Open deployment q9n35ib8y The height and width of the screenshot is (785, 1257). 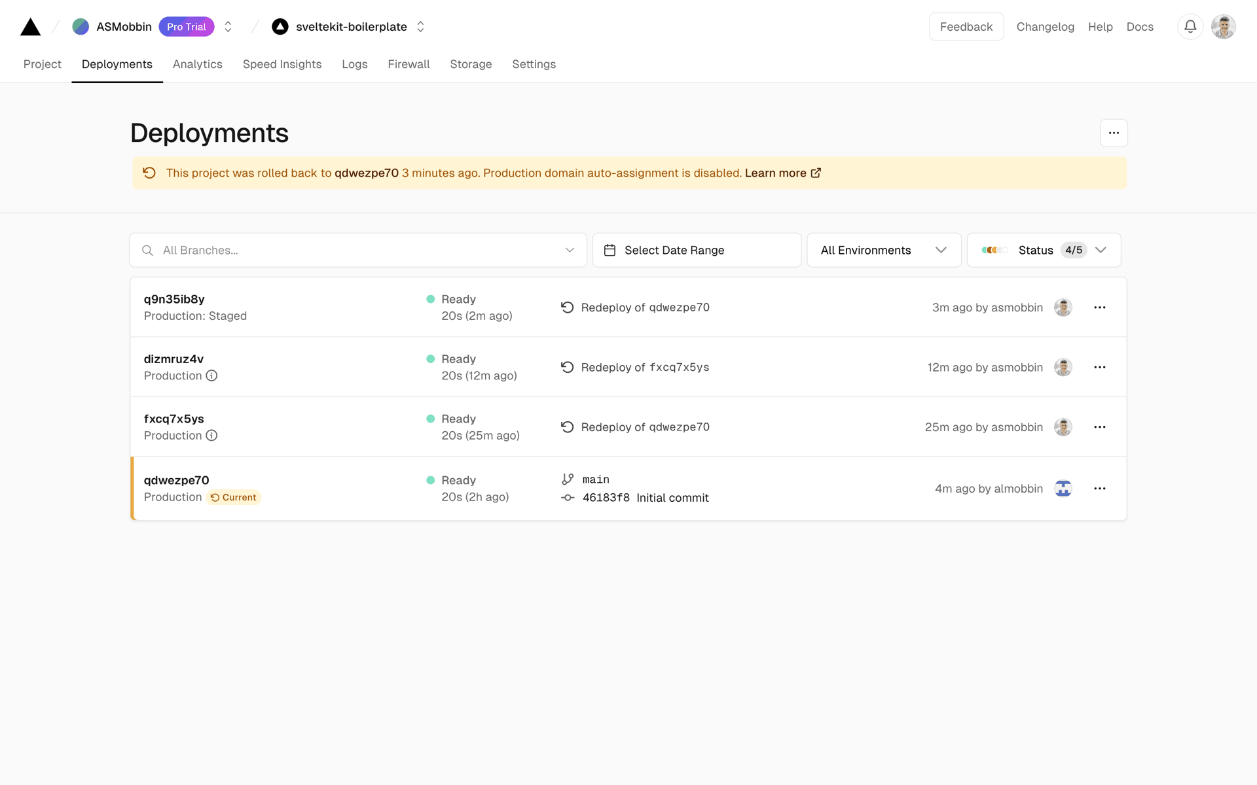click(x=174, y=299)
